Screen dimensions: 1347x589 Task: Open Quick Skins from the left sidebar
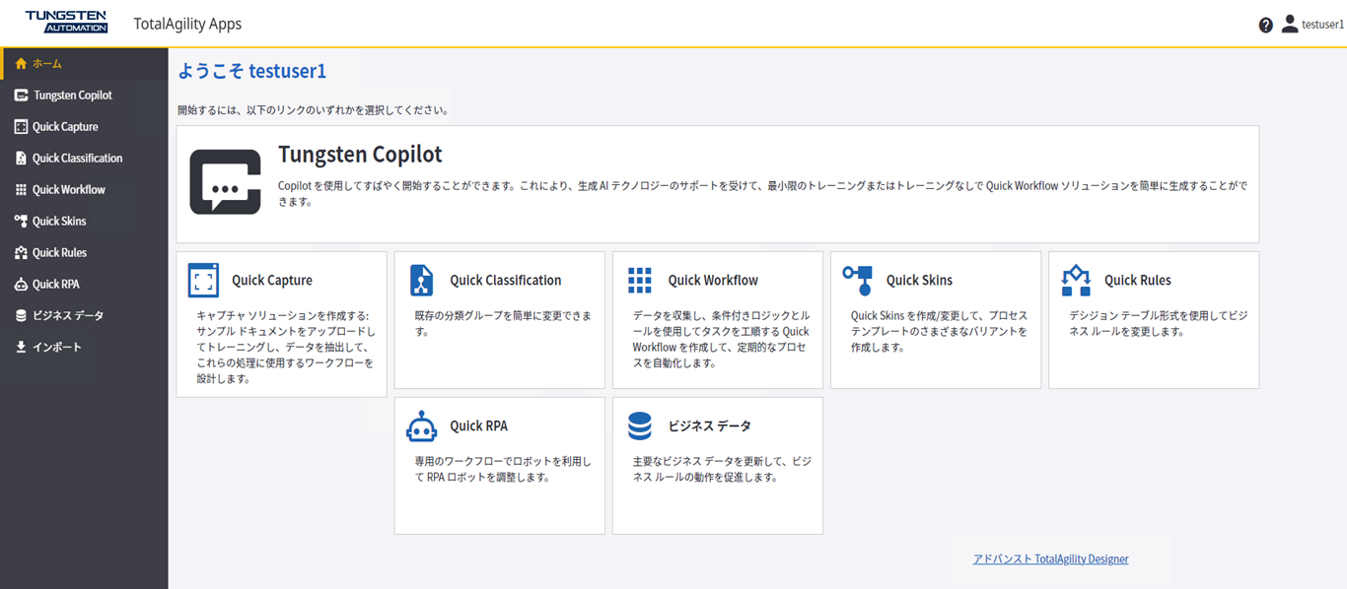pos(21,221)
